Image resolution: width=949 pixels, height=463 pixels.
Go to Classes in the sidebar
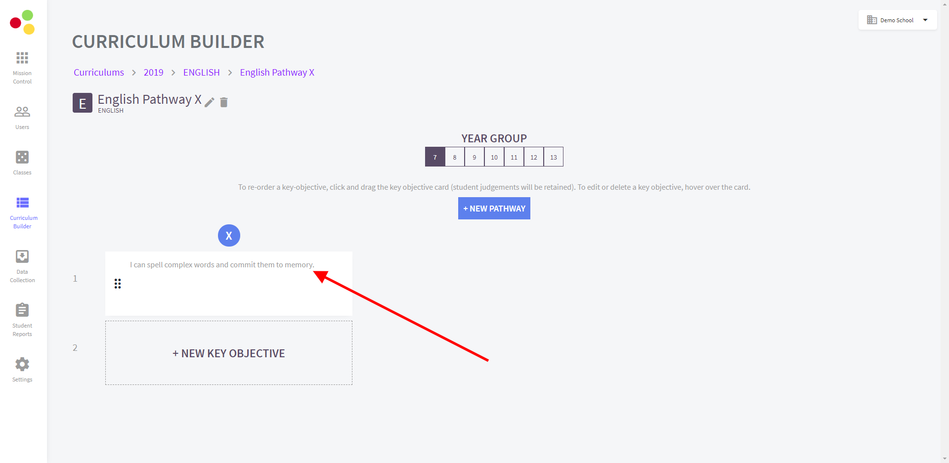click(22, 158)
